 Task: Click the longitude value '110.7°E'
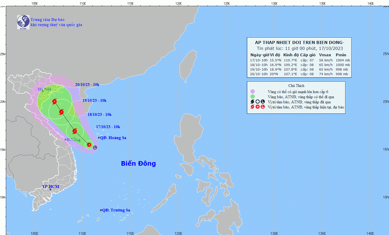[x=290, y=60]
